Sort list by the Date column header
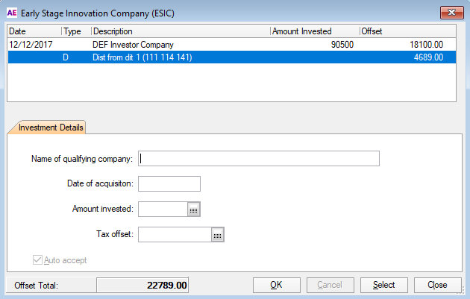The image size is (470, 299). [34, 31]
